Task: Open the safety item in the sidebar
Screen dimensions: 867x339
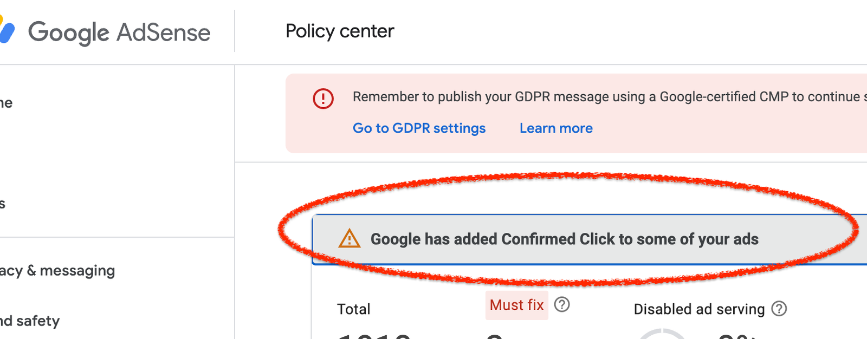Action: click(30, 321)
